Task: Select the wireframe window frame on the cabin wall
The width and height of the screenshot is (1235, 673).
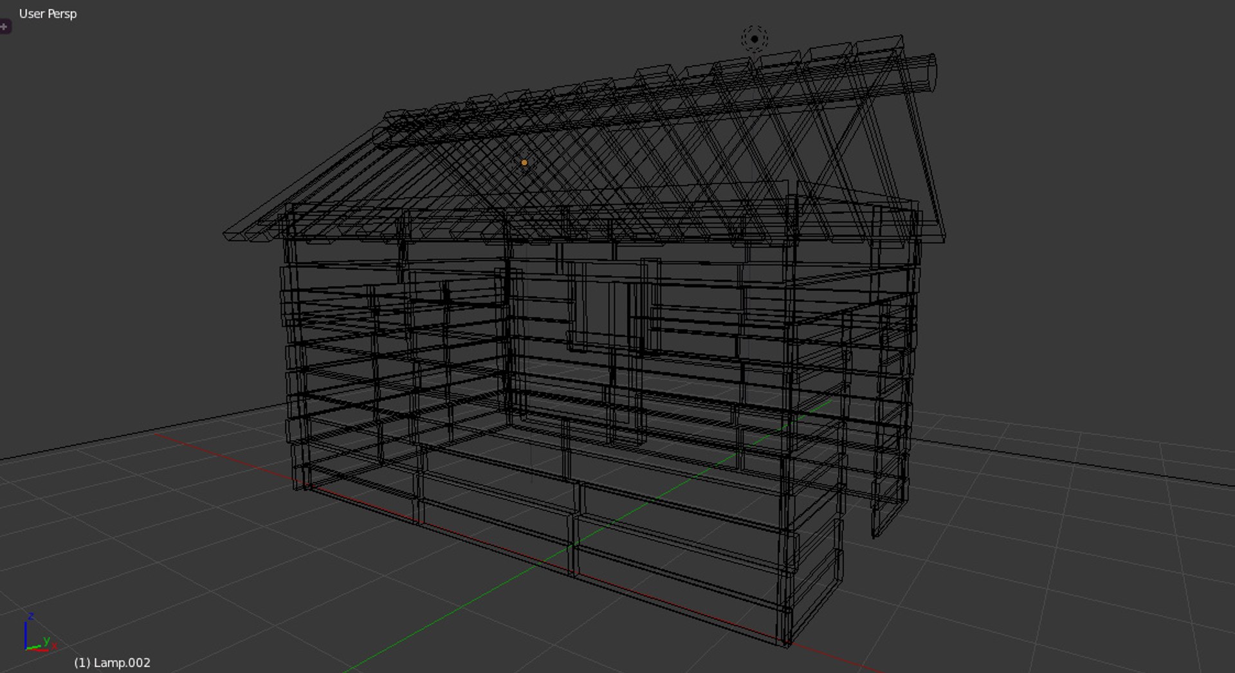Action: tap(614, 306)
